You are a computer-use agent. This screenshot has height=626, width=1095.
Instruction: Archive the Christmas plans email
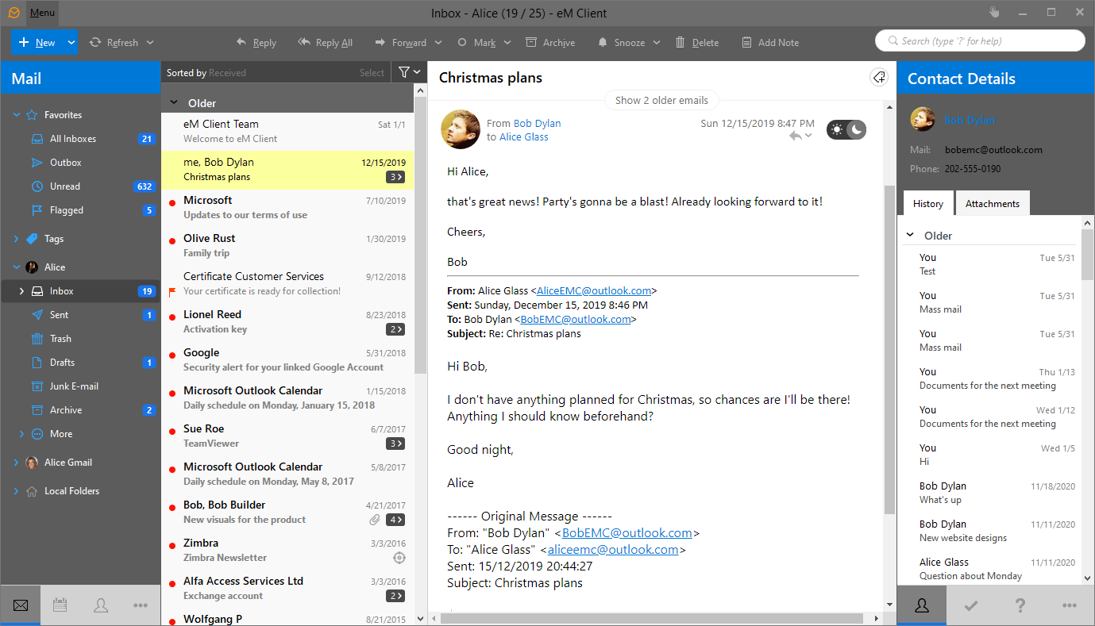549,42
